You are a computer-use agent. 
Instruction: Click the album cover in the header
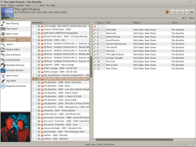coord(7,13)
